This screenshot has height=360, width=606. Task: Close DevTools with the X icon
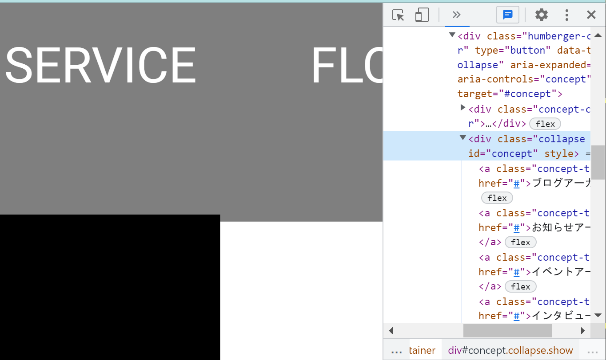pyautogui.click(x=591, y=15)
